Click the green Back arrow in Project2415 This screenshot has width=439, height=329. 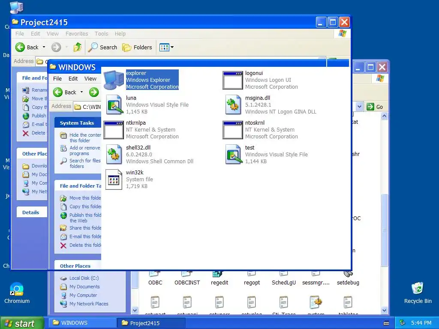[20, 47]
